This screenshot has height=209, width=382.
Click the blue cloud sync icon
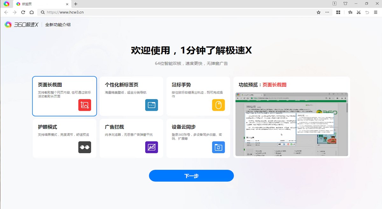tap(218, 147)
